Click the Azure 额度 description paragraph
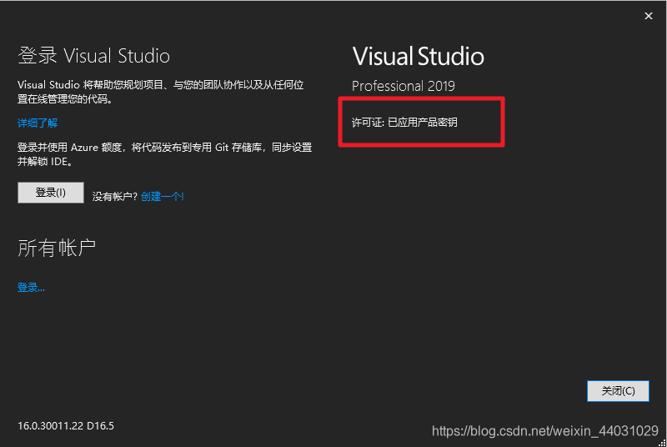The image size is (667, 447). click(x=164, y=154)
